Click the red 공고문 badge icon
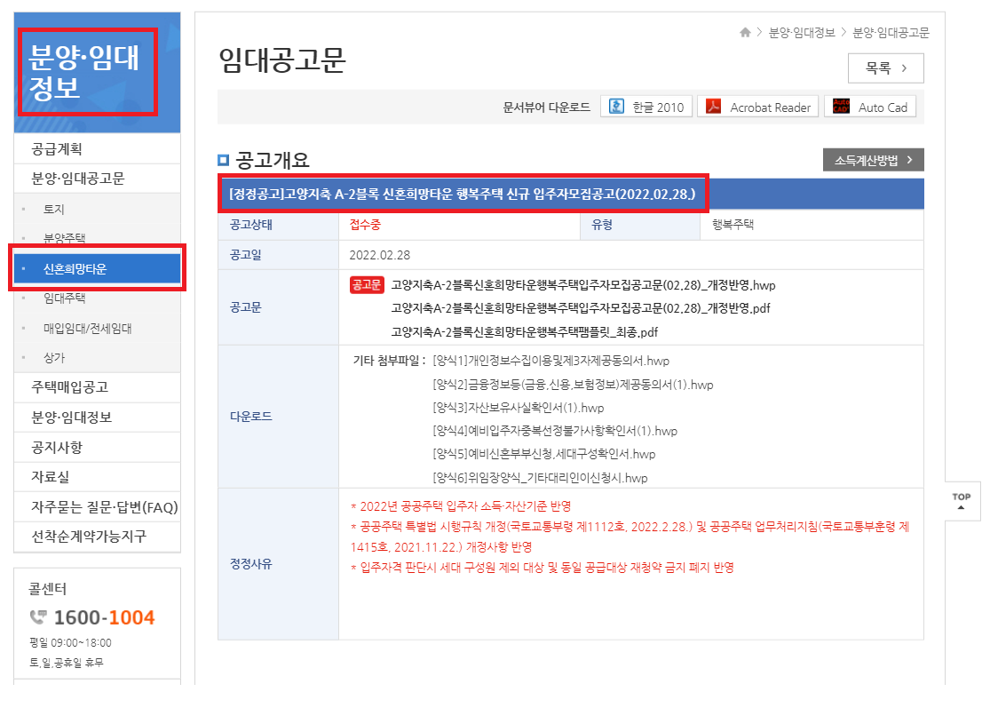The height and width of the screenshot is (708, 990). (367, 285)
